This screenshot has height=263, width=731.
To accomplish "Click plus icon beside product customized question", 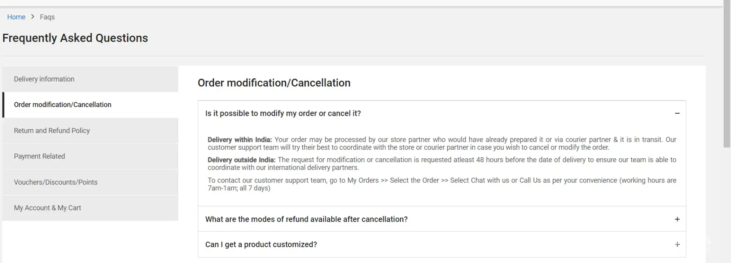I will pos(677,244).
